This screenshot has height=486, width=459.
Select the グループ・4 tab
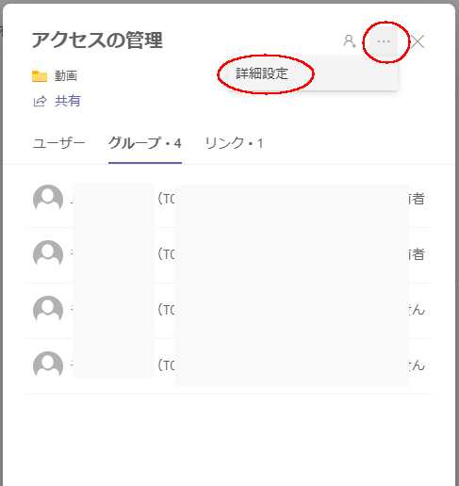[x=145, y=143]
